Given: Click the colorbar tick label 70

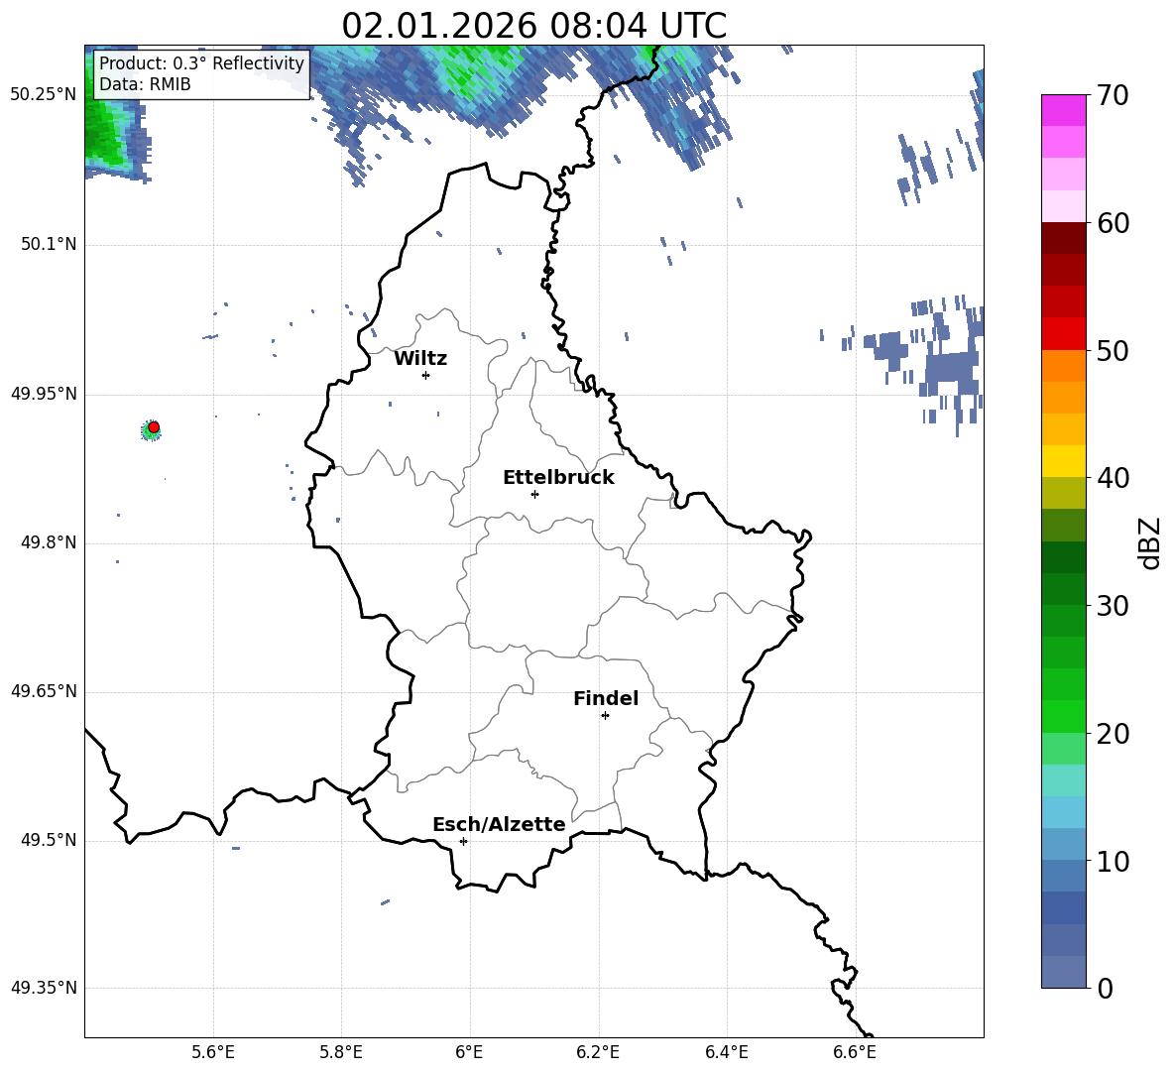Looking at the screenshot, I should pos(1113,96).
